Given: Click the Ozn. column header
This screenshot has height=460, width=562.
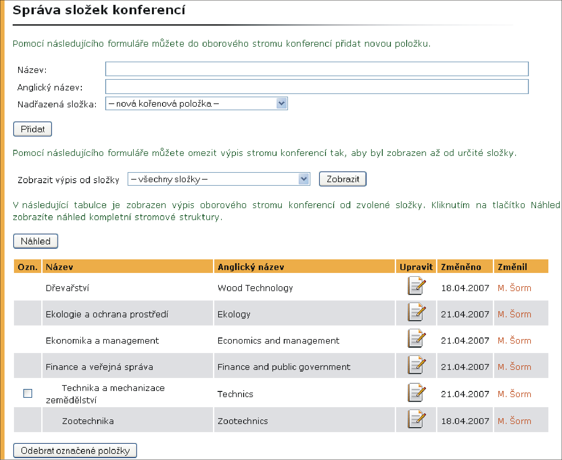Looking at the screenshot, I should point(28,267).
